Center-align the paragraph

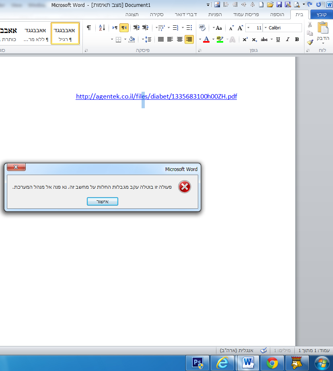[180, 39]
